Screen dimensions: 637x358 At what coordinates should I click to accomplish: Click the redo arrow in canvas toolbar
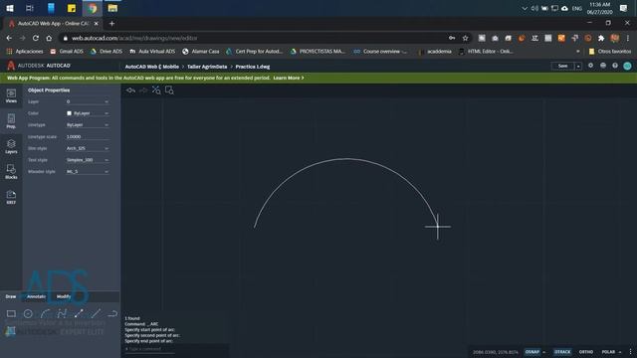point(143,90)
